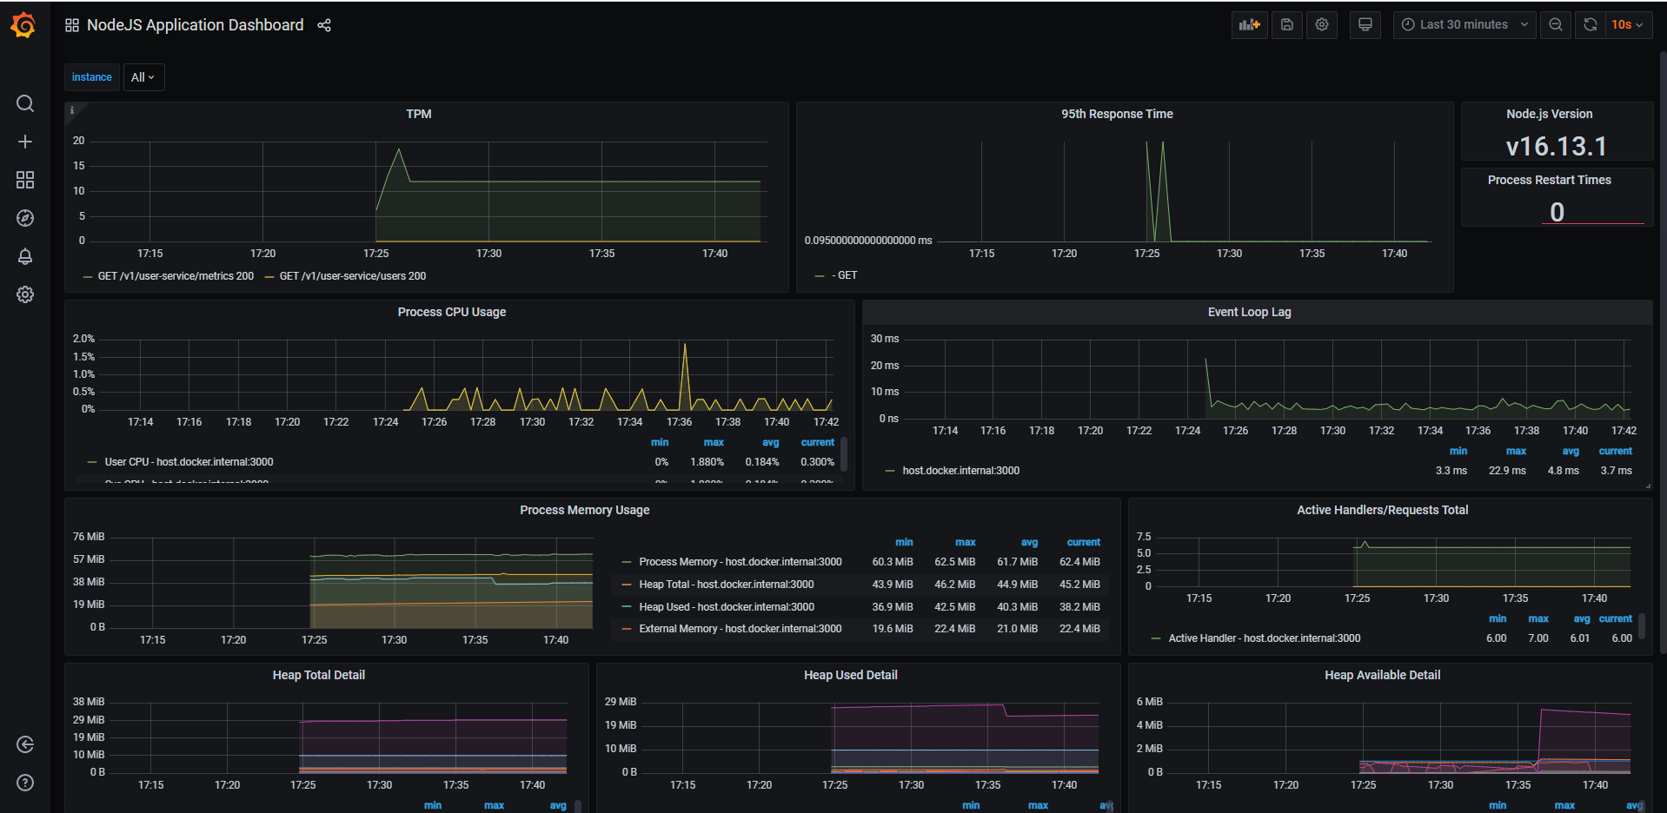Toggle Active Handler legend series

click(x=1265, y=638)
